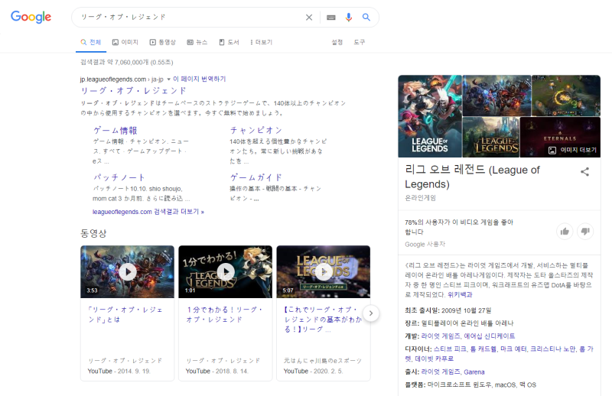
Task: Click 라이엇 게임즈 in the 개발 row
Action: (441, 336)
